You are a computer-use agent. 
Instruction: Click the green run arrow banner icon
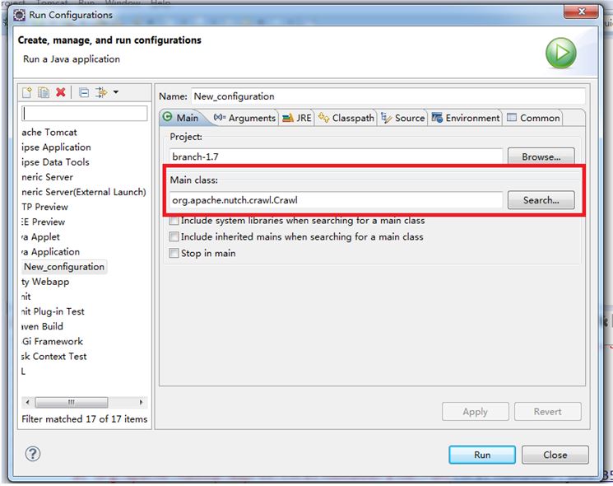tap(561, 54)
